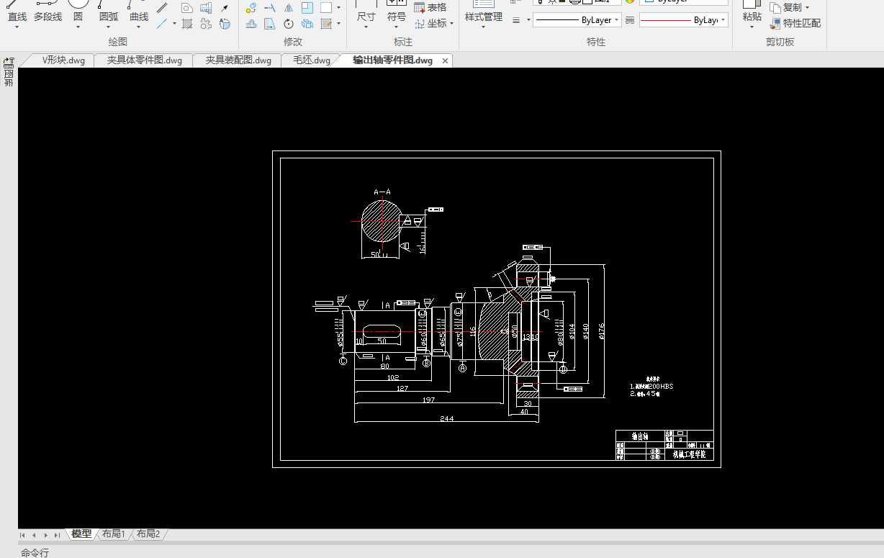Jump to last layout tab arrow
The height and width of the screenshot is (558, 884).
[x=57, y=535]
